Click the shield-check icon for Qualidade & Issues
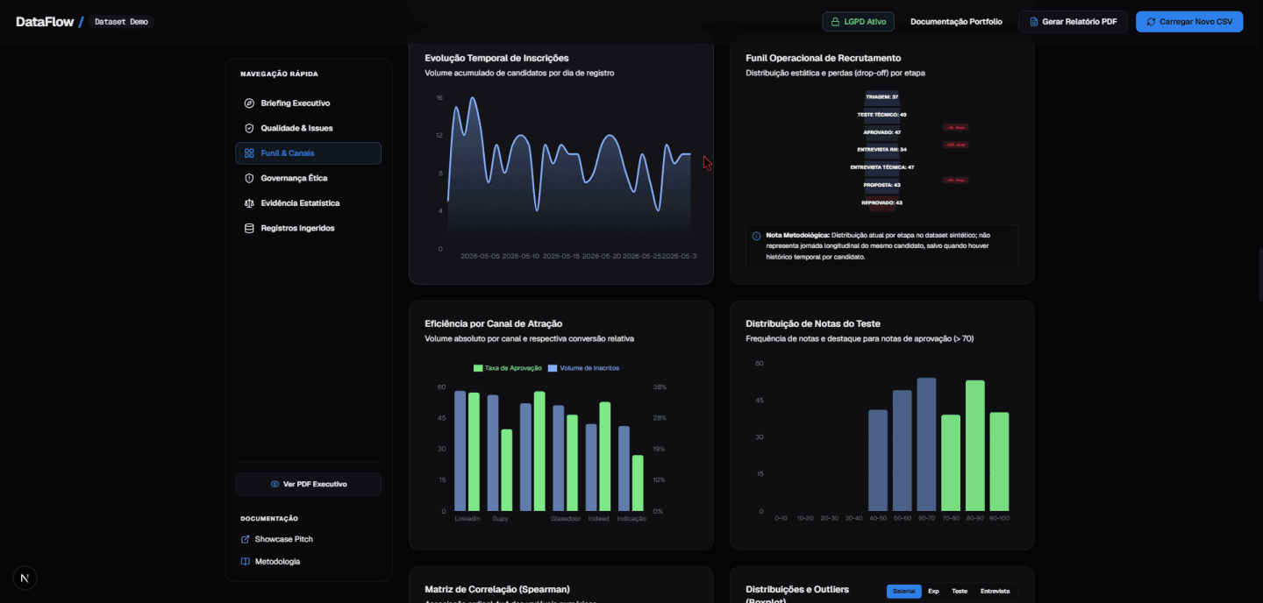Screen dimensions: 1263x603 [249, 128]
